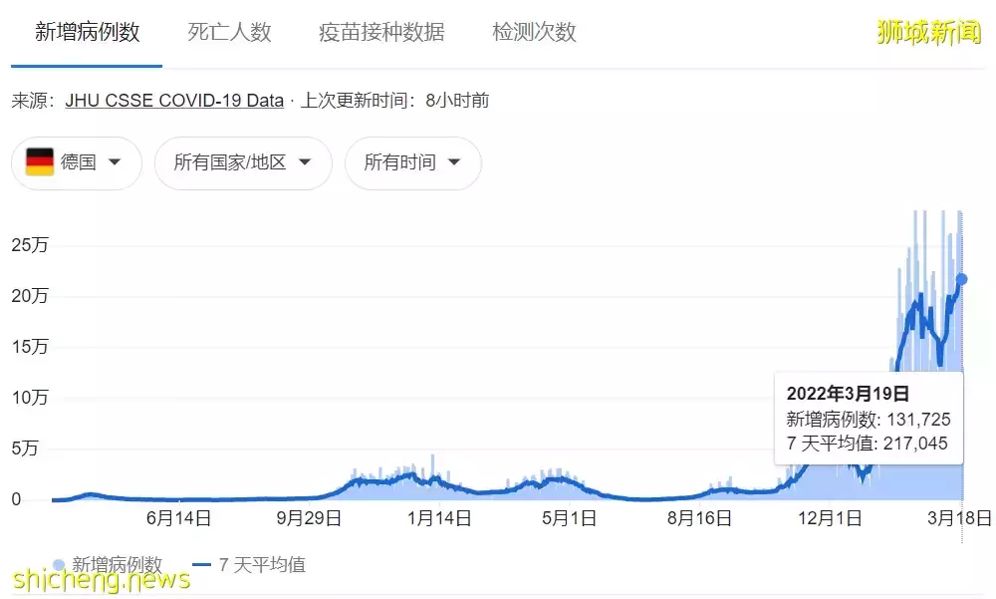Click the German flag icon
996x599 pixels.
40,163
